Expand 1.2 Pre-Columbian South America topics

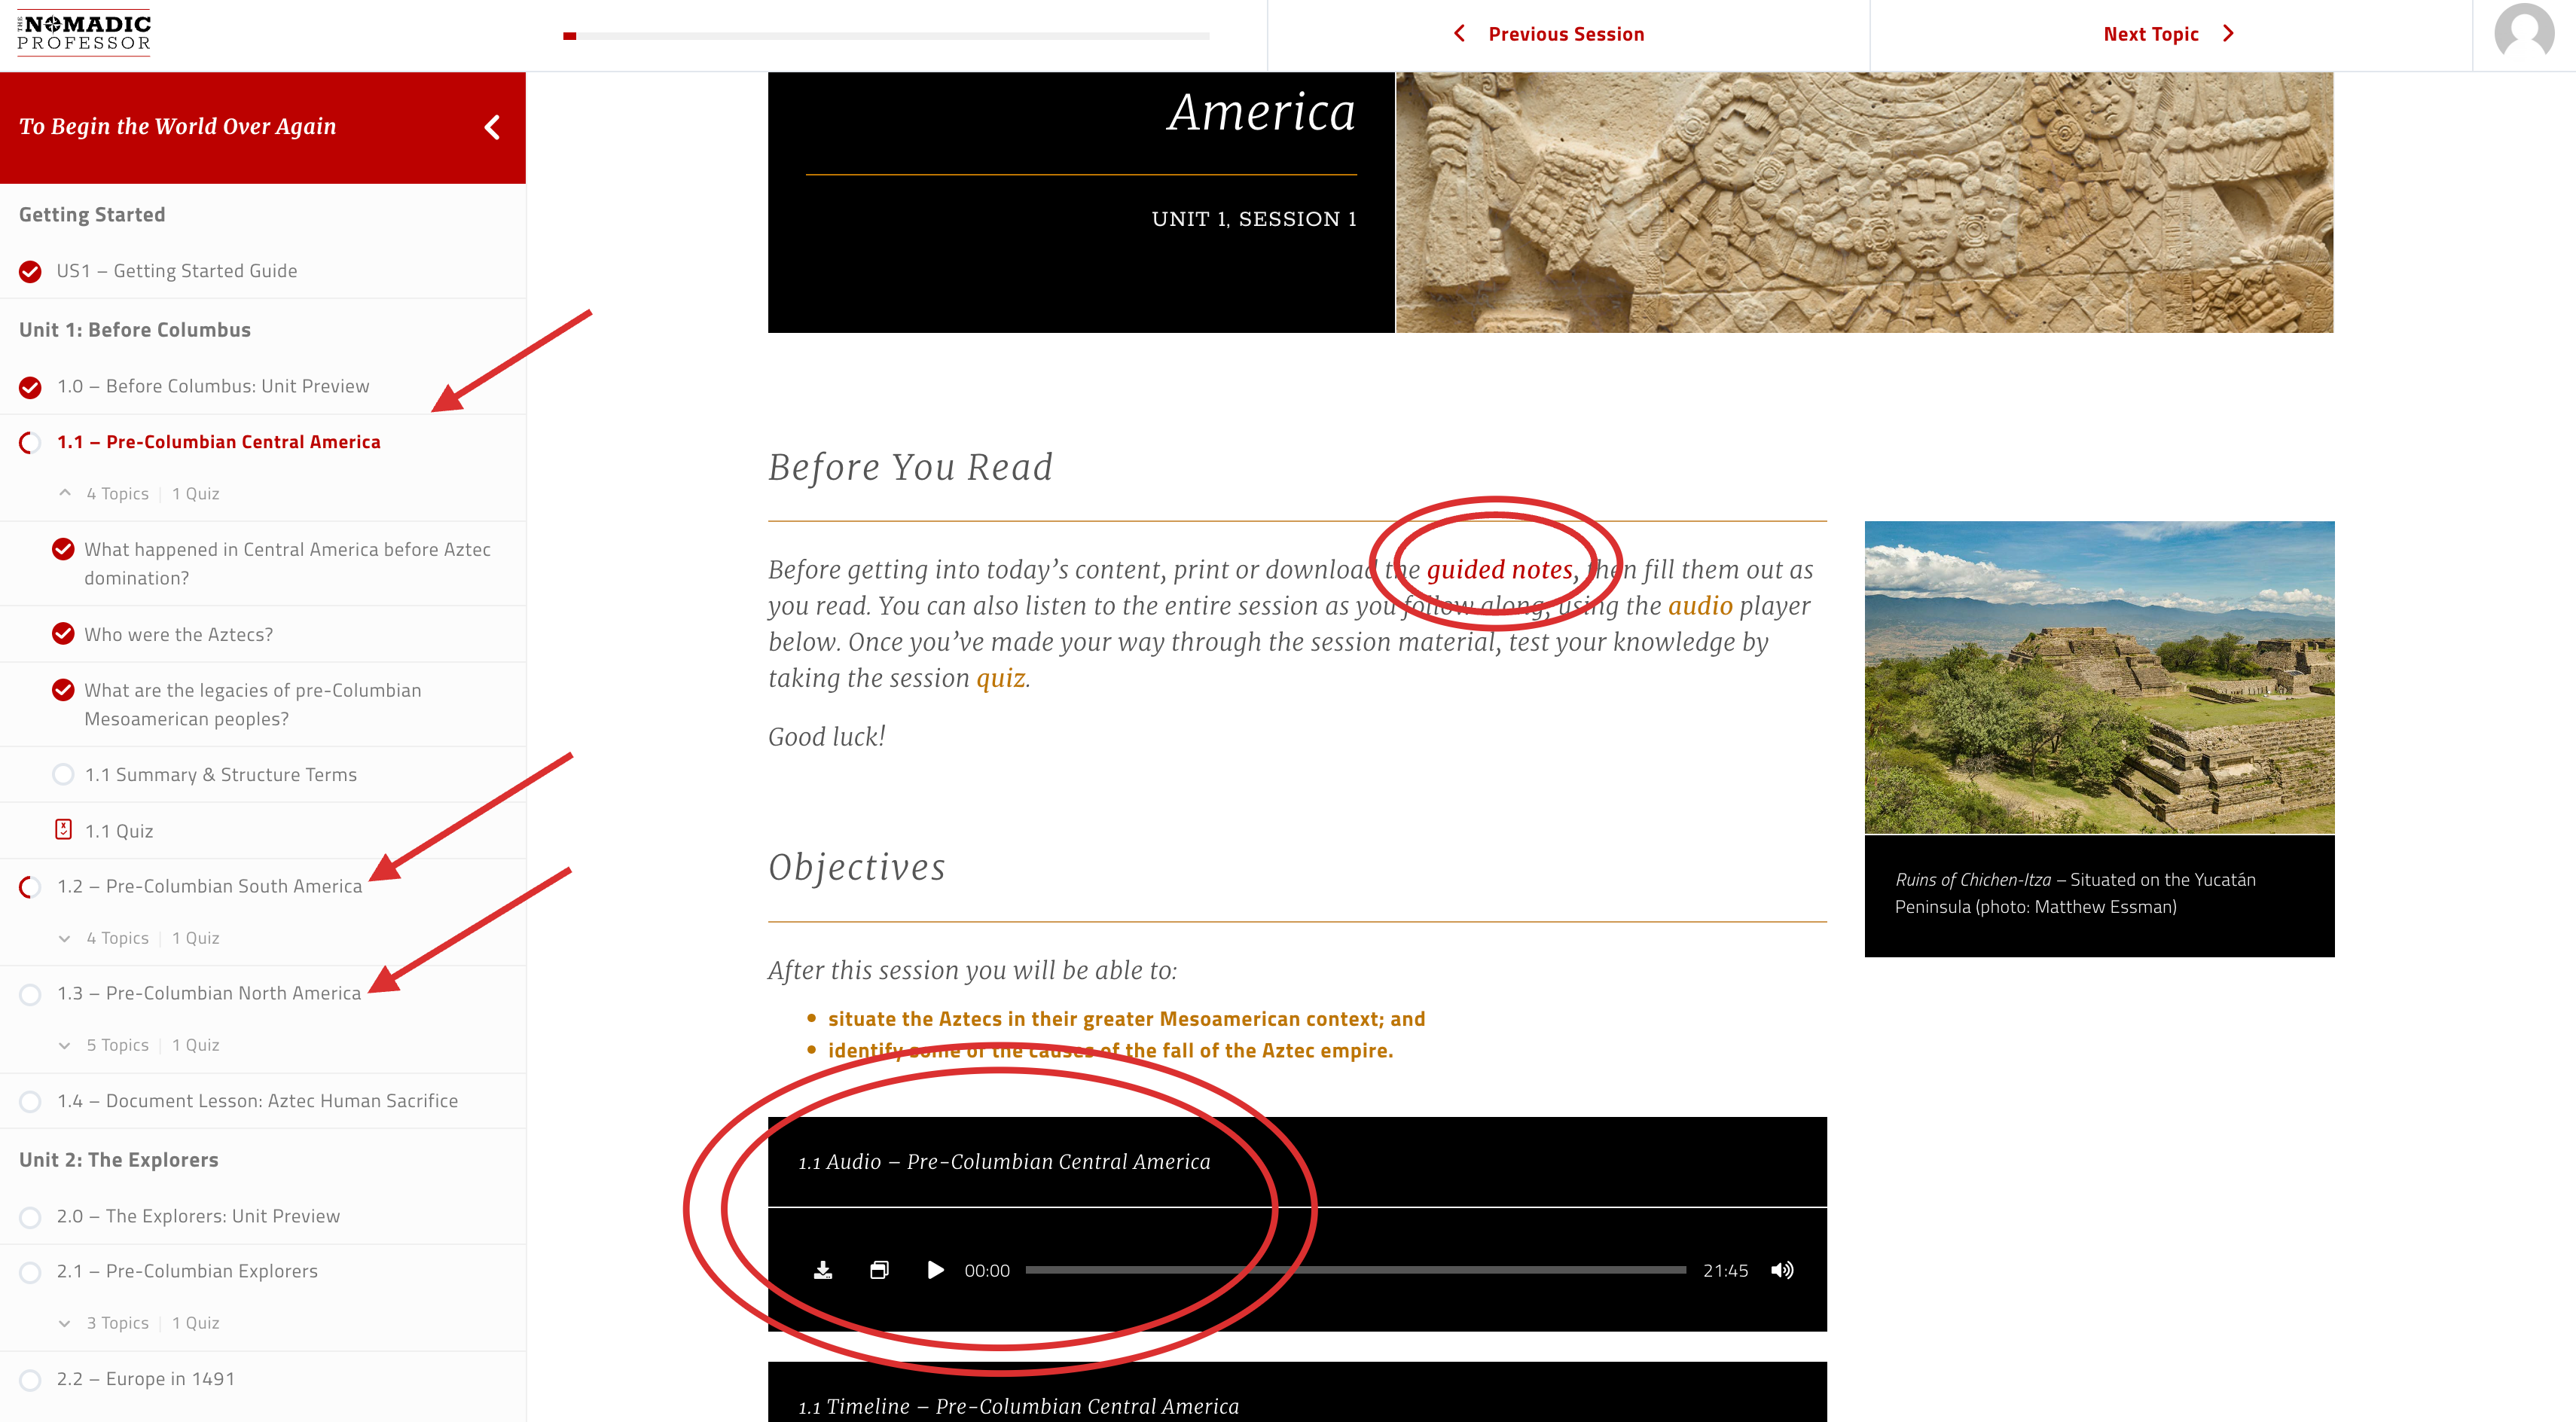tap(65, 938)
